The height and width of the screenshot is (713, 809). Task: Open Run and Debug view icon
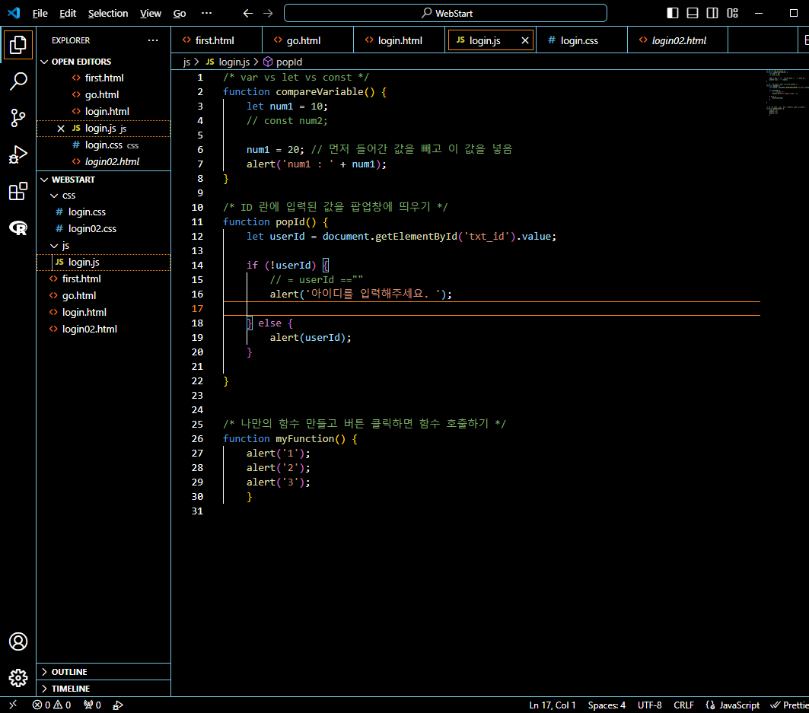(x=18, y=154)
